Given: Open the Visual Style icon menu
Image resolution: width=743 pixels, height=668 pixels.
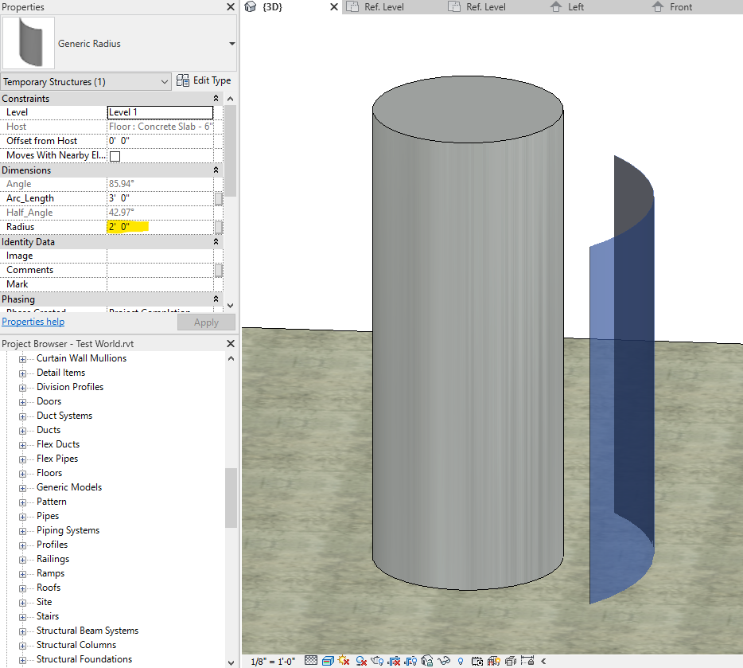Looking at the screenshot, I should point(327,659).
